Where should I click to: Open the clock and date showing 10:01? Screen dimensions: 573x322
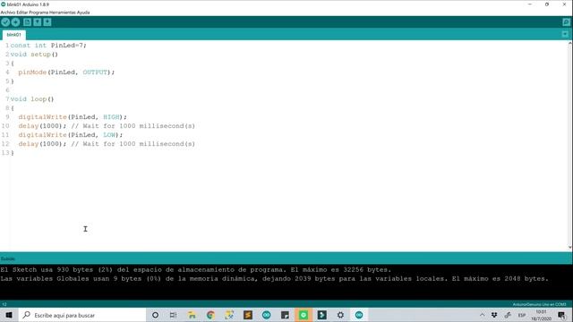(x=541, y=315)
